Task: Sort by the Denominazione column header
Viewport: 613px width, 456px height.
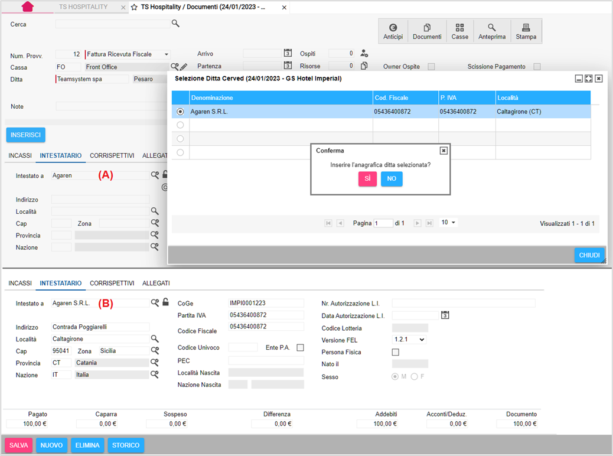Action: click(281, 98)
